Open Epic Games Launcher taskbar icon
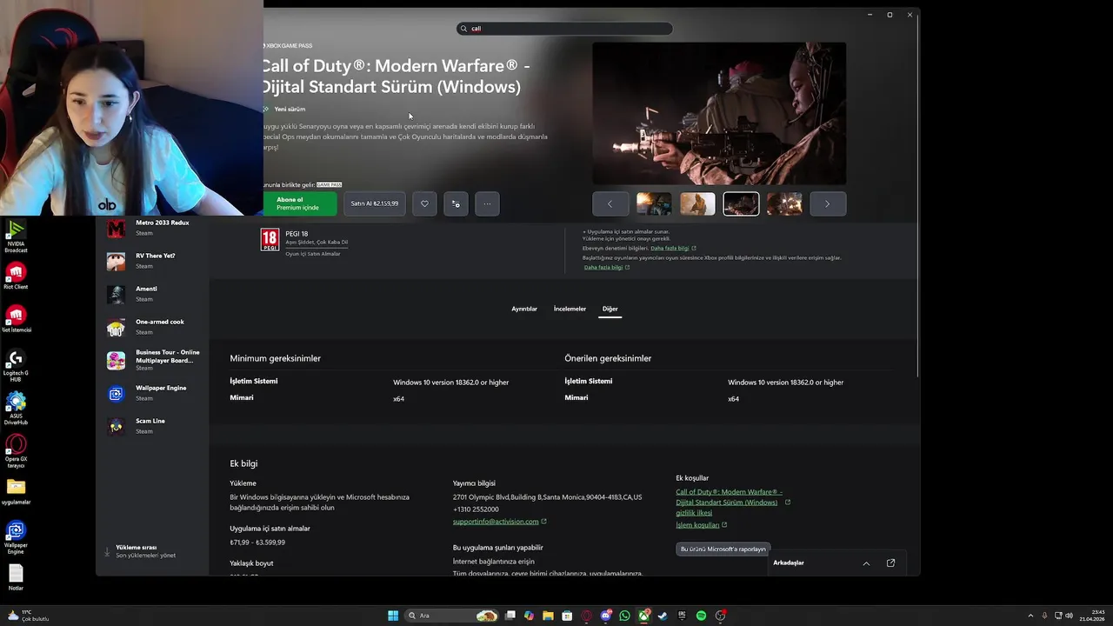 [682, 616]
